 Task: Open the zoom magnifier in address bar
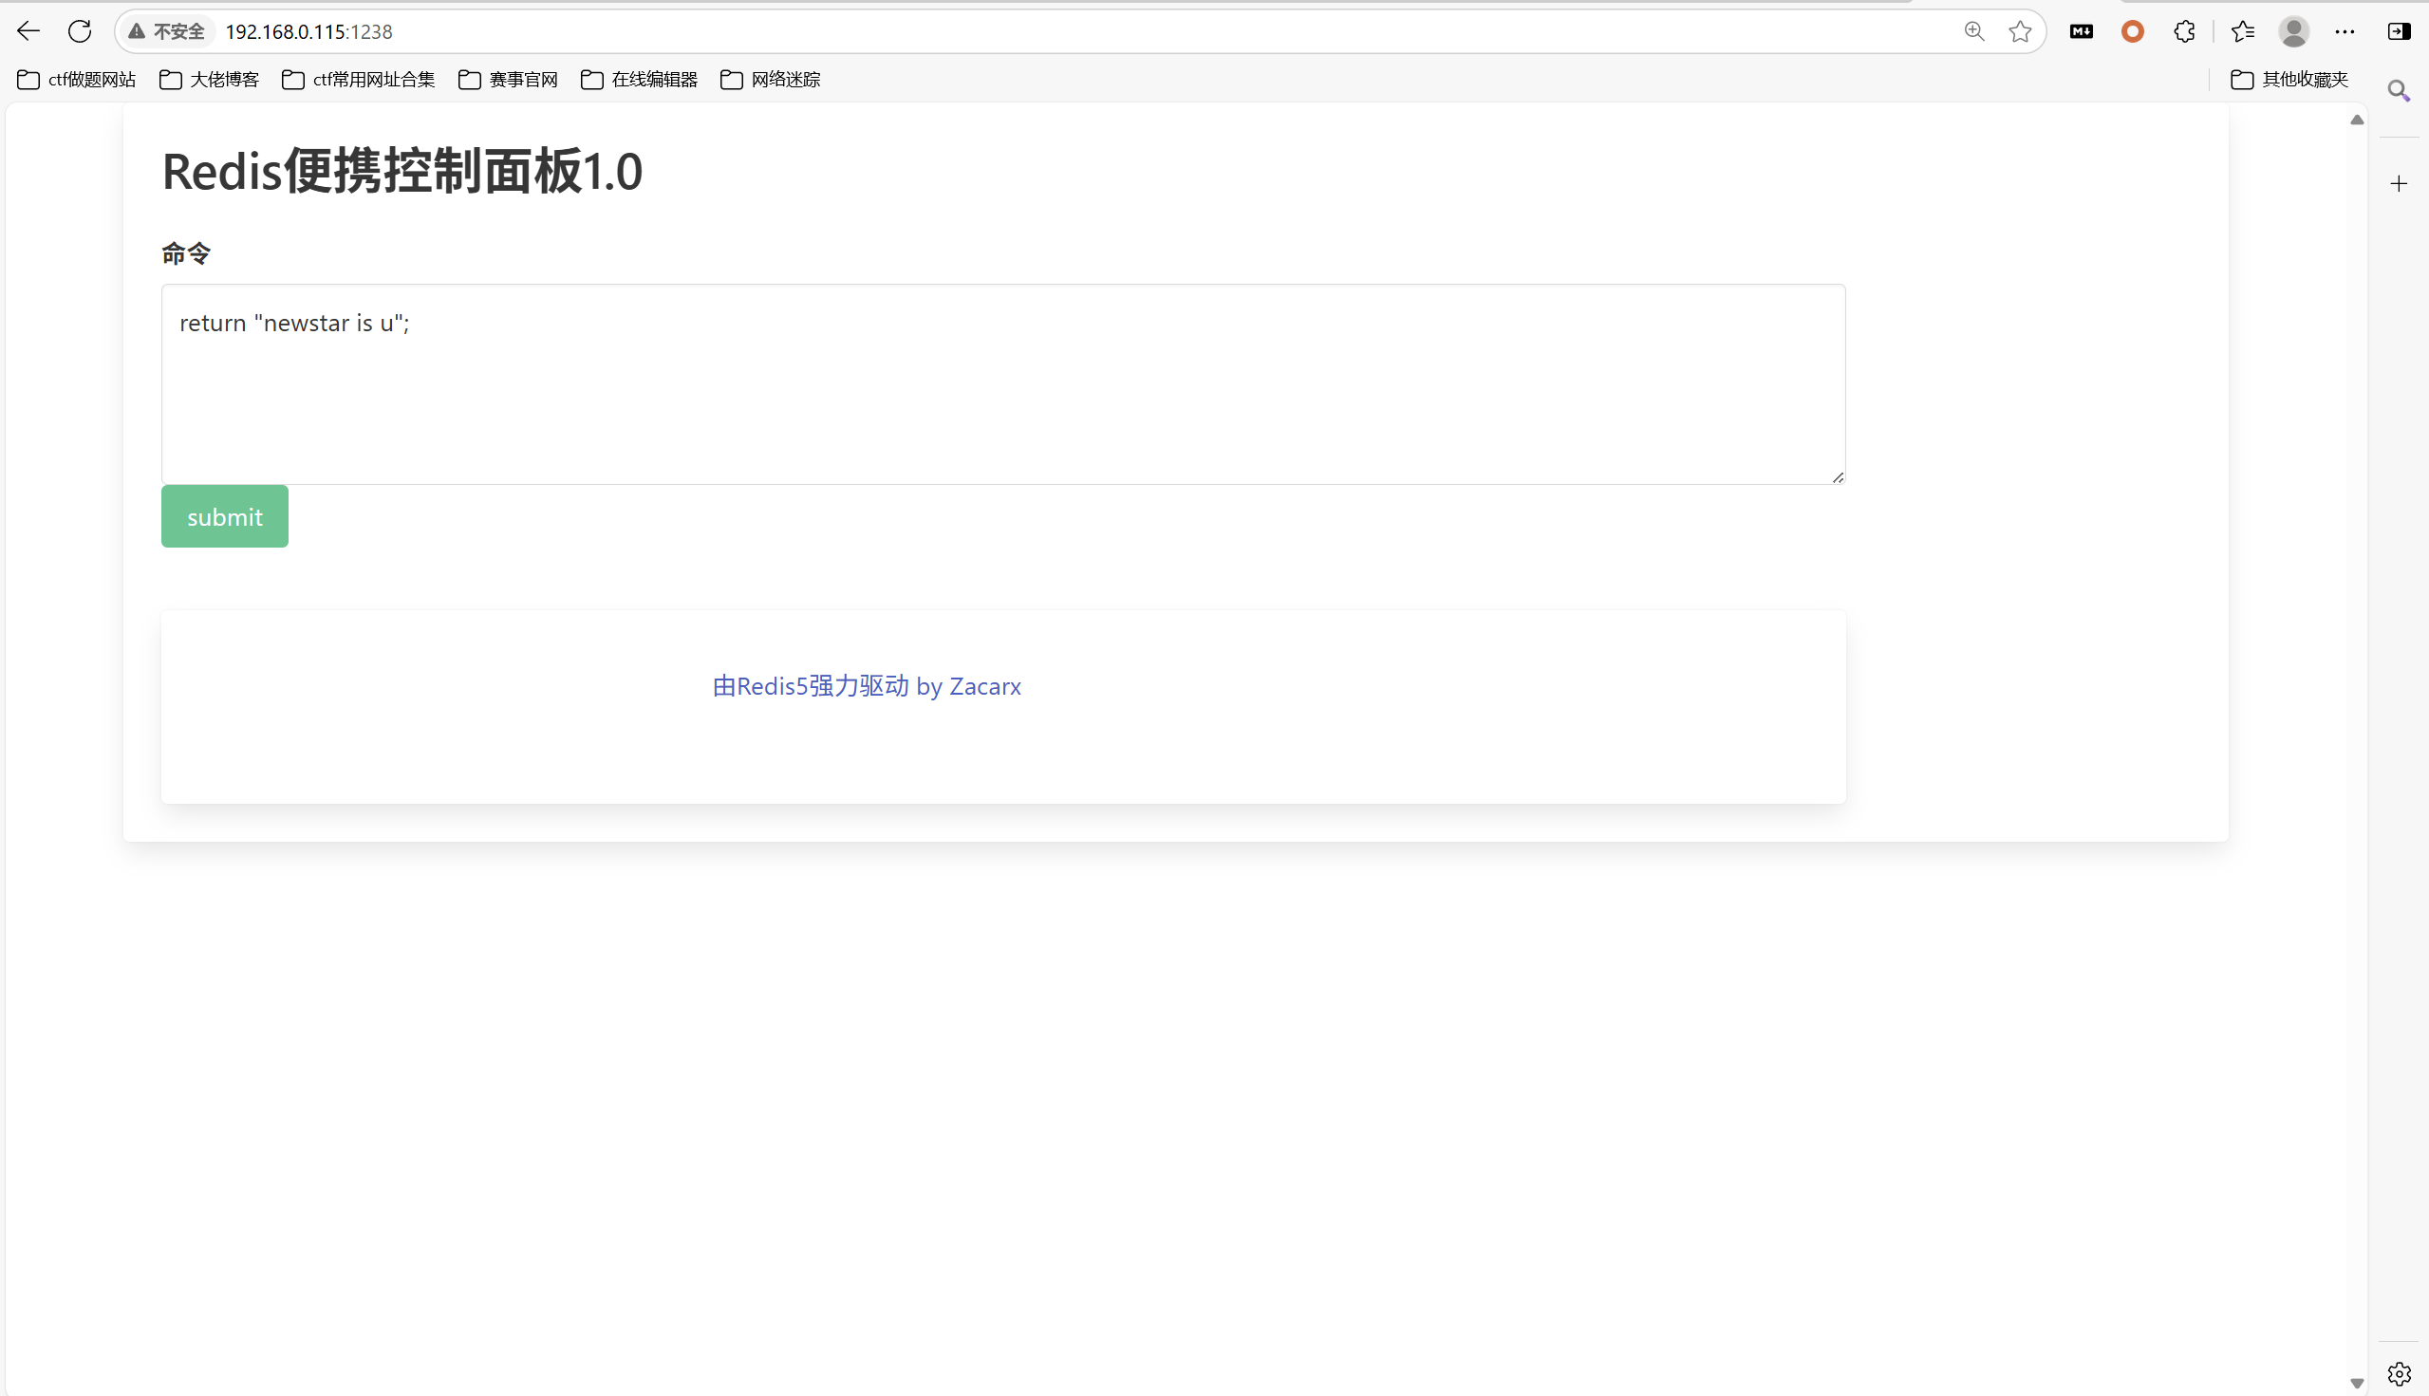(x=1973, y=31)
